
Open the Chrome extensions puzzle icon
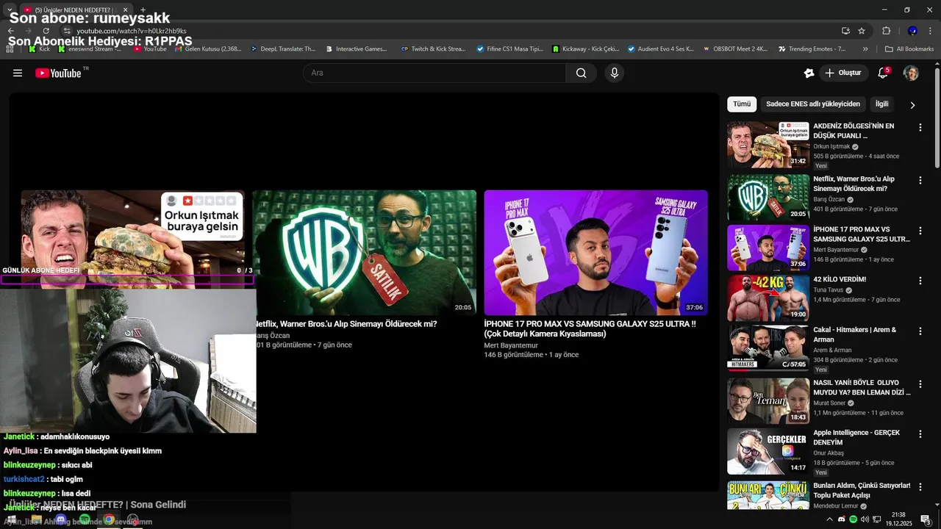(886, 31)
